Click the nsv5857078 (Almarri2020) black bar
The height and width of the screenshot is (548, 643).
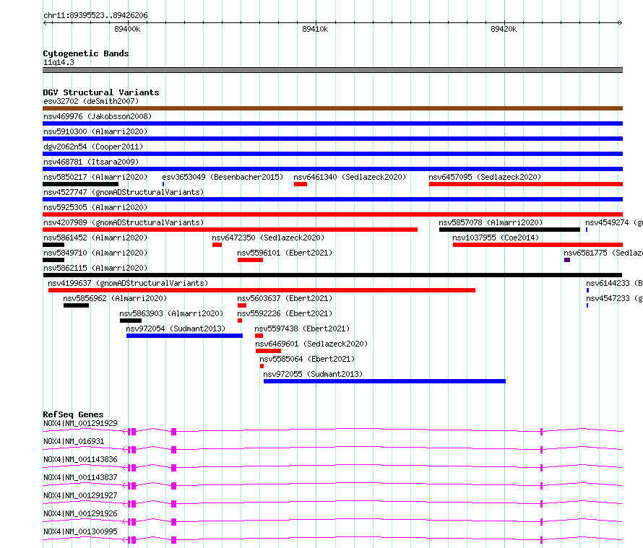(510, 230)
